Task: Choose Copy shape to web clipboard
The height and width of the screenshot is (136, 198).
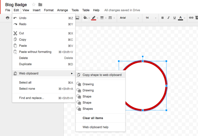Action: click(x=102, y=75)
